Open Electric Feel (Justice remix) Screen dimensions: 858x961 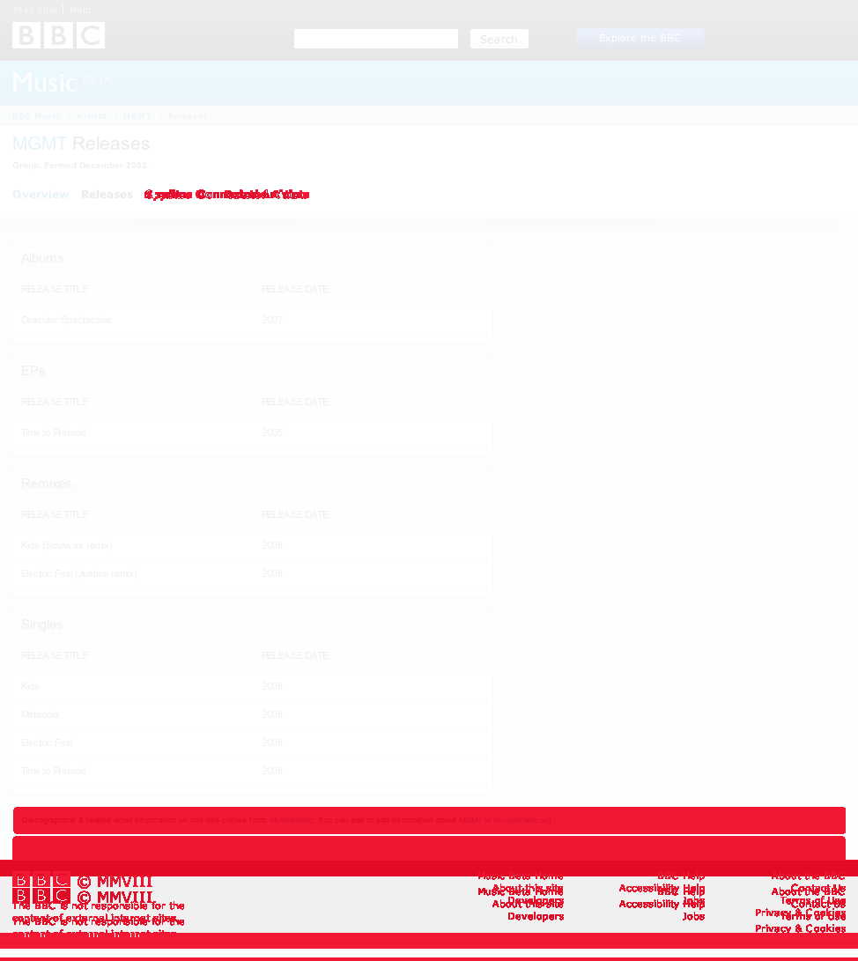pos(79,573)
